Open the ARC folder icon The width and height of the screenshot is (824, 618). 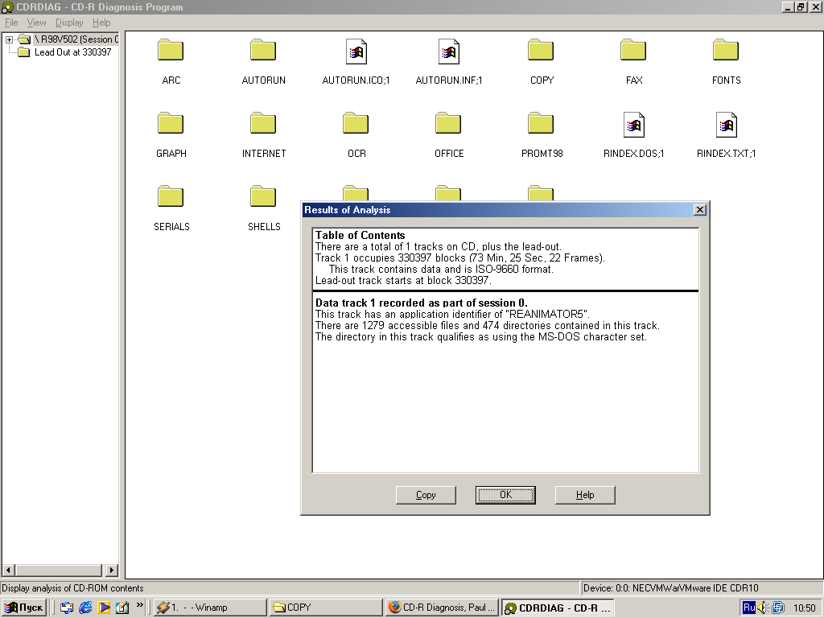(171, 51)
